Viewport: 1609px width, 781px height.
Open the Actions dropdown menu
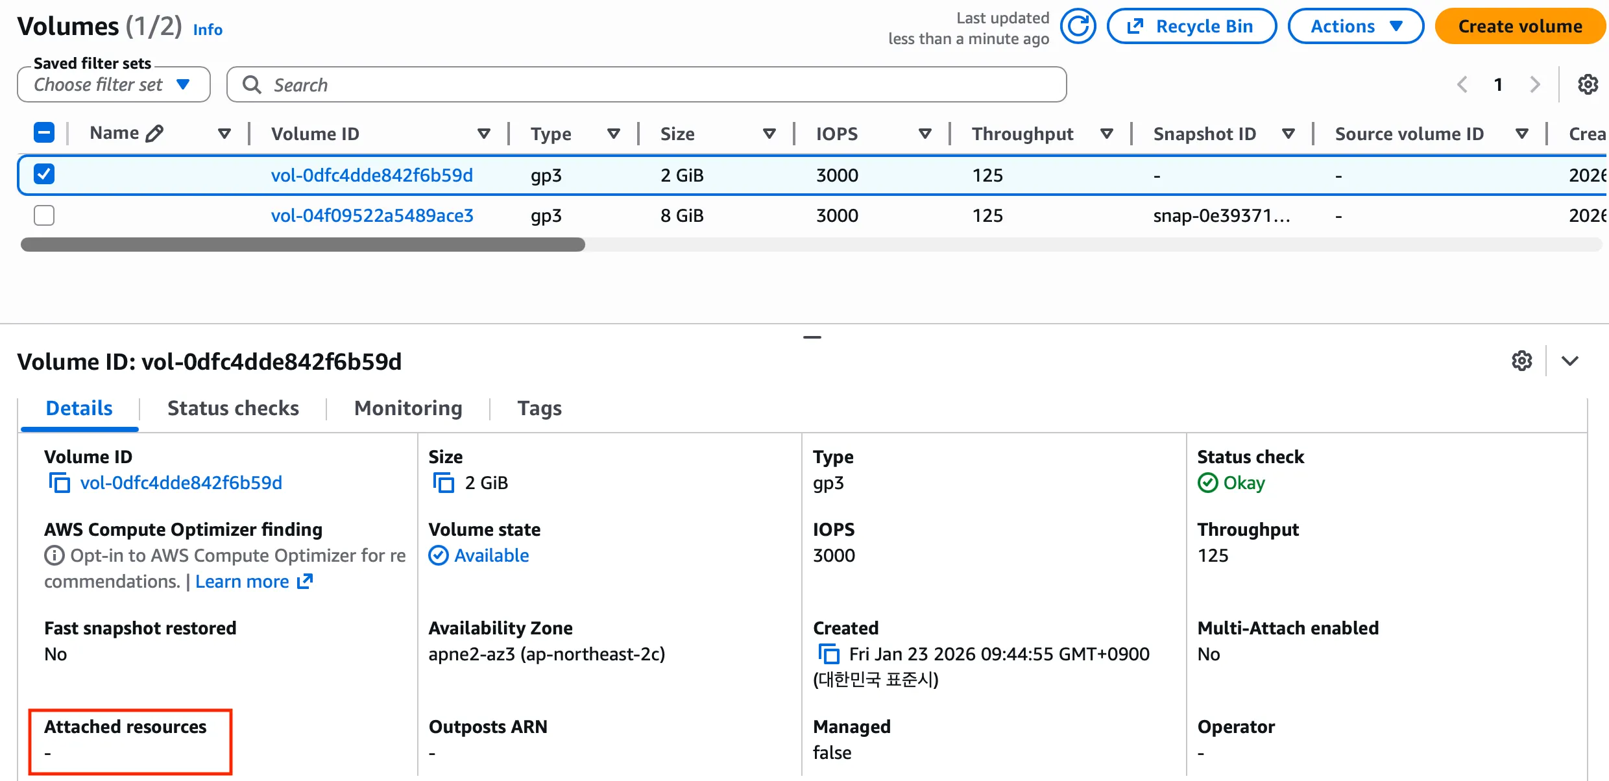point(1355,27)
